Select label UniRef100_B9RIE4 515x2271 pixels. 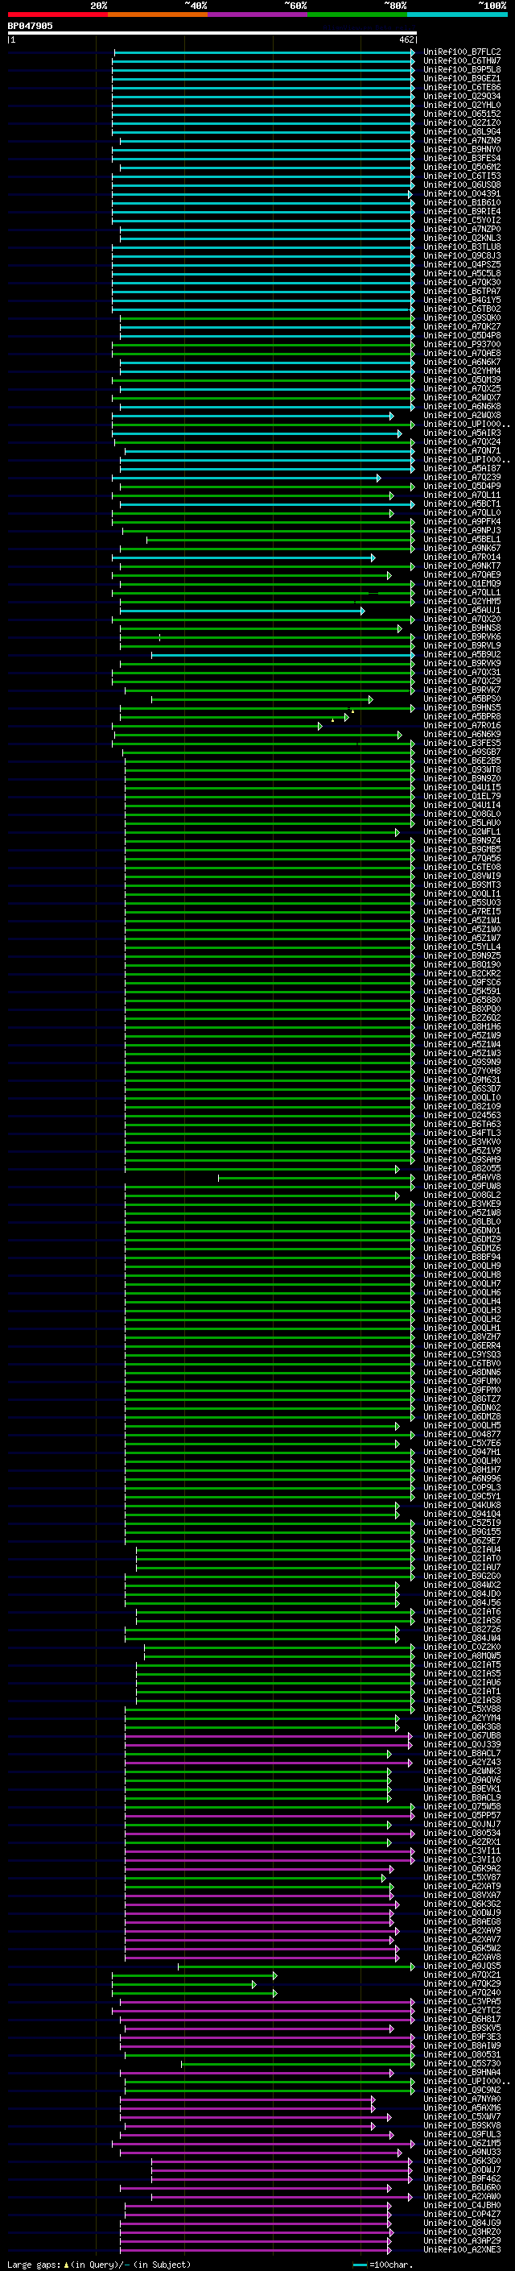(461, 212)
